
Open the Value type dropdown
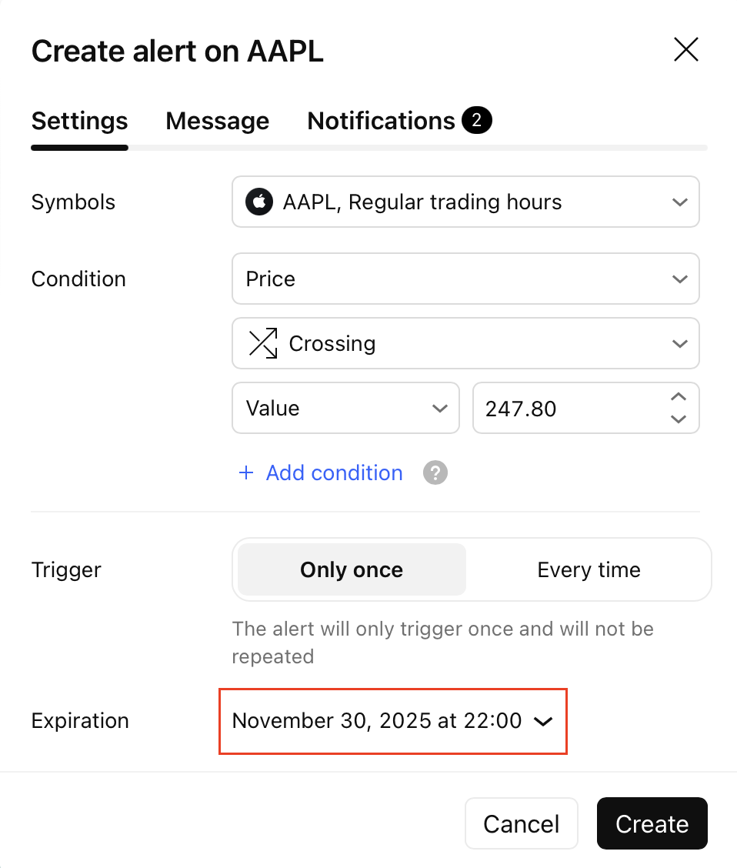coord(345,408)
